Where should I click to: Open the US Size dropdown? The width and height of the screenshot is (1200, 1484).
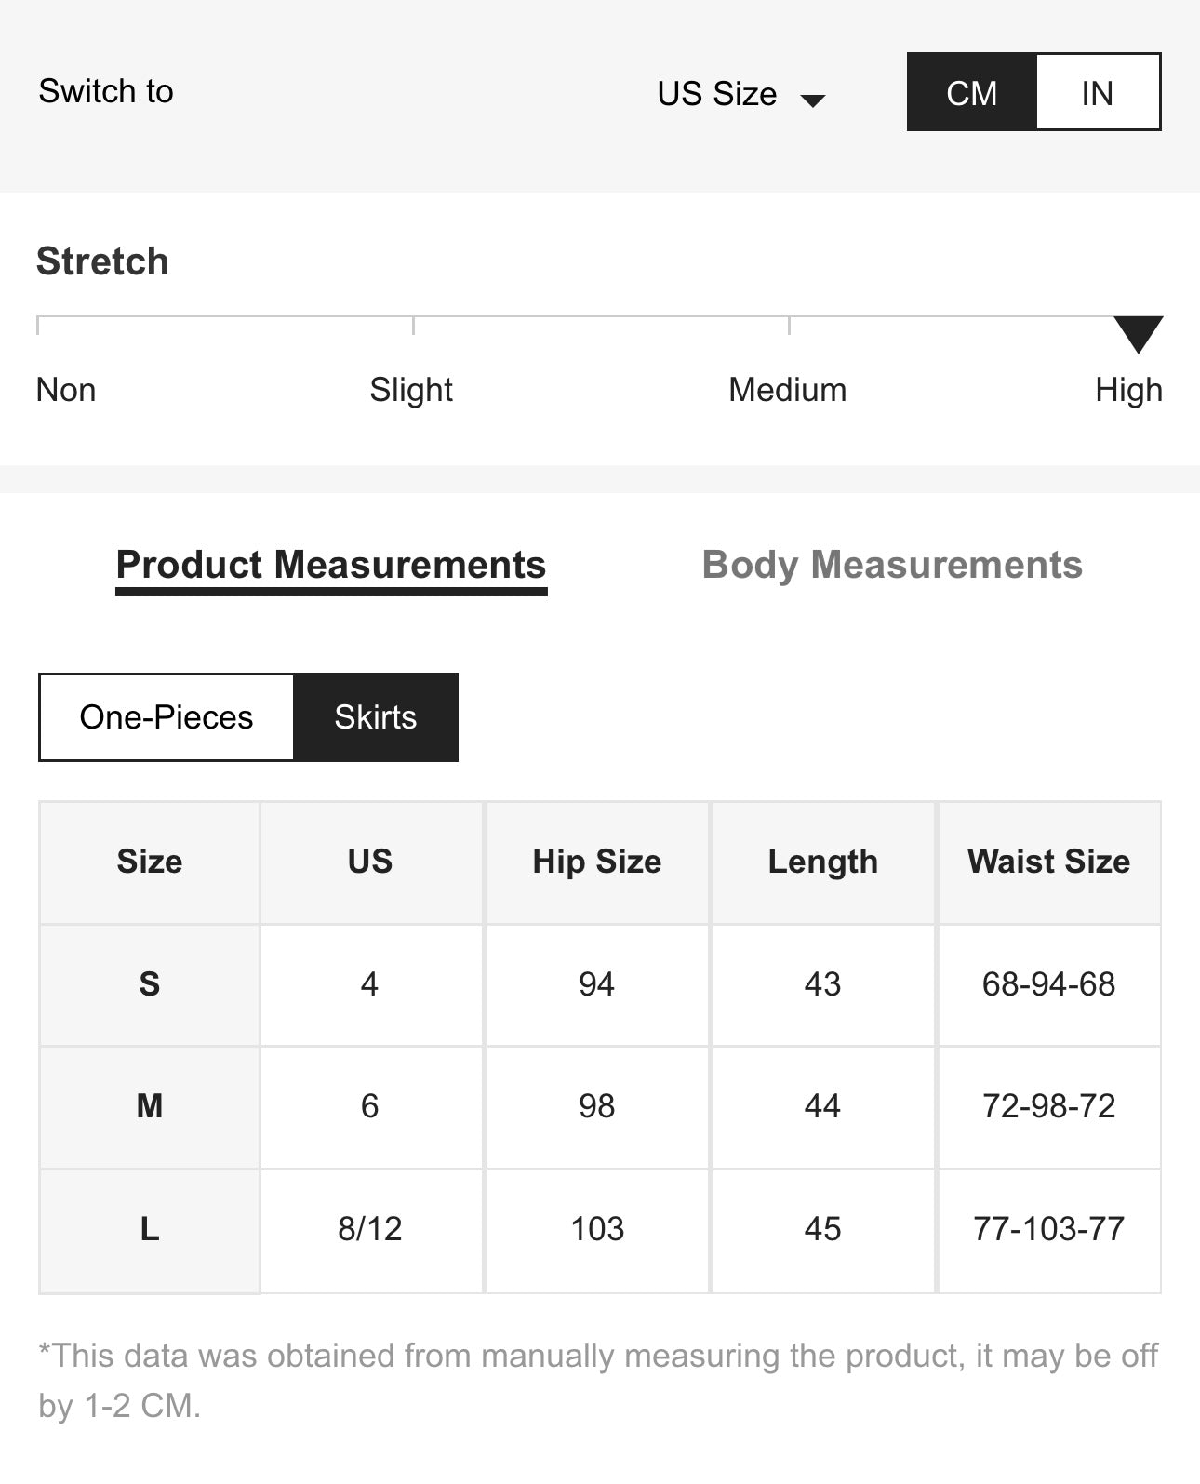(x=717, y=94)
